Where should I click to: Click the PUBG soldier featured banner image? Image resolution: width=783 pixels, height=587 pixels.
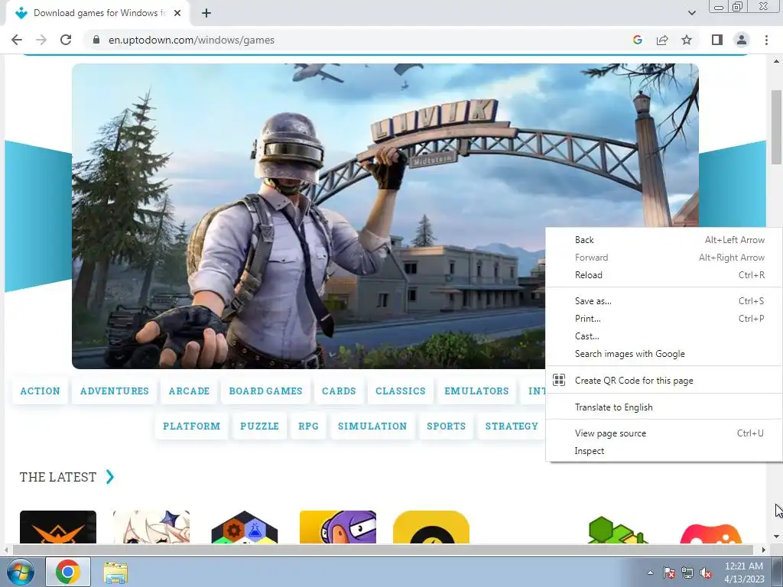click(308, 216)
